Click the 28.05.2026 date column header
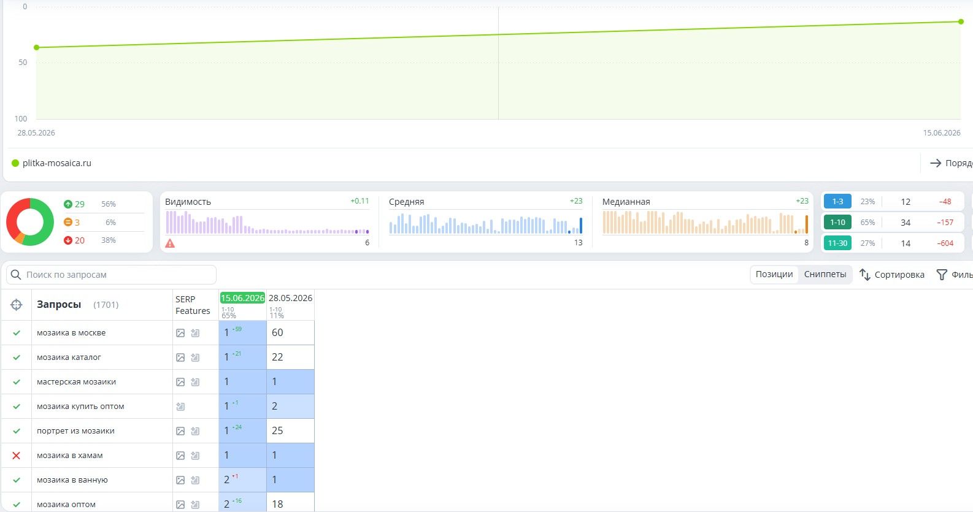 coord(291,298)
